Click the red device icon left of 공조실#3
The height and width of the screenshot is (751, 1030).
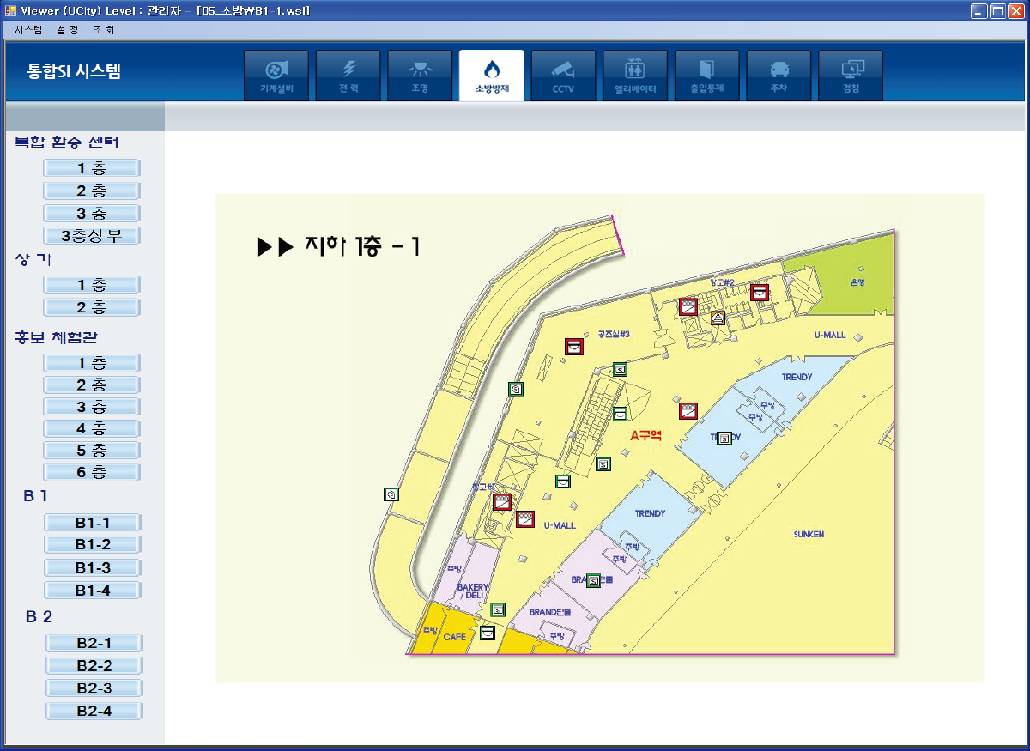click(574, 346)
